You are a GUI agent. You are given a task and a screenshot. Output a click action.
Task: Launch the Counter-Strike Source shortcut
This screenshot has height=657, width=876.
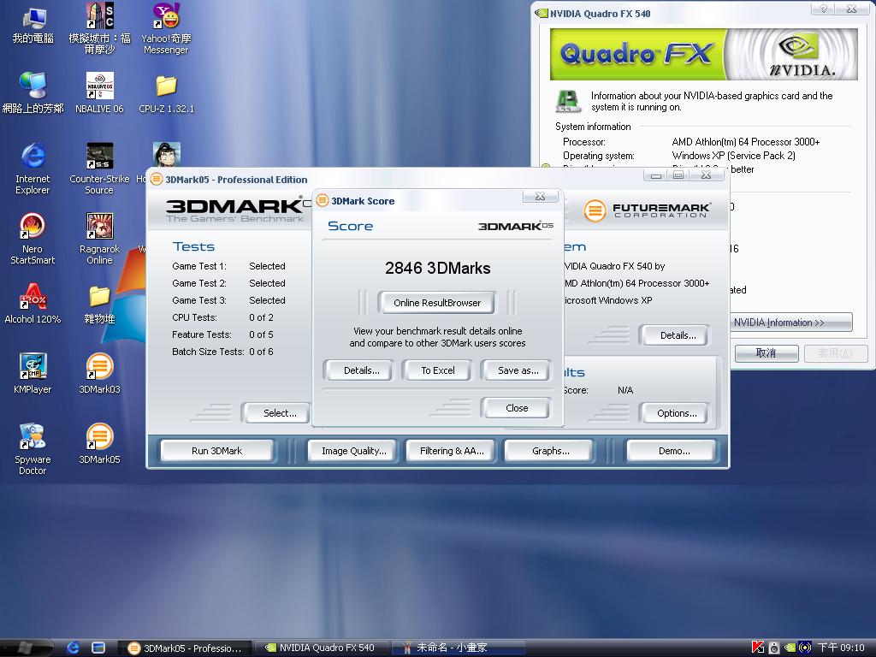pos(99,168)
